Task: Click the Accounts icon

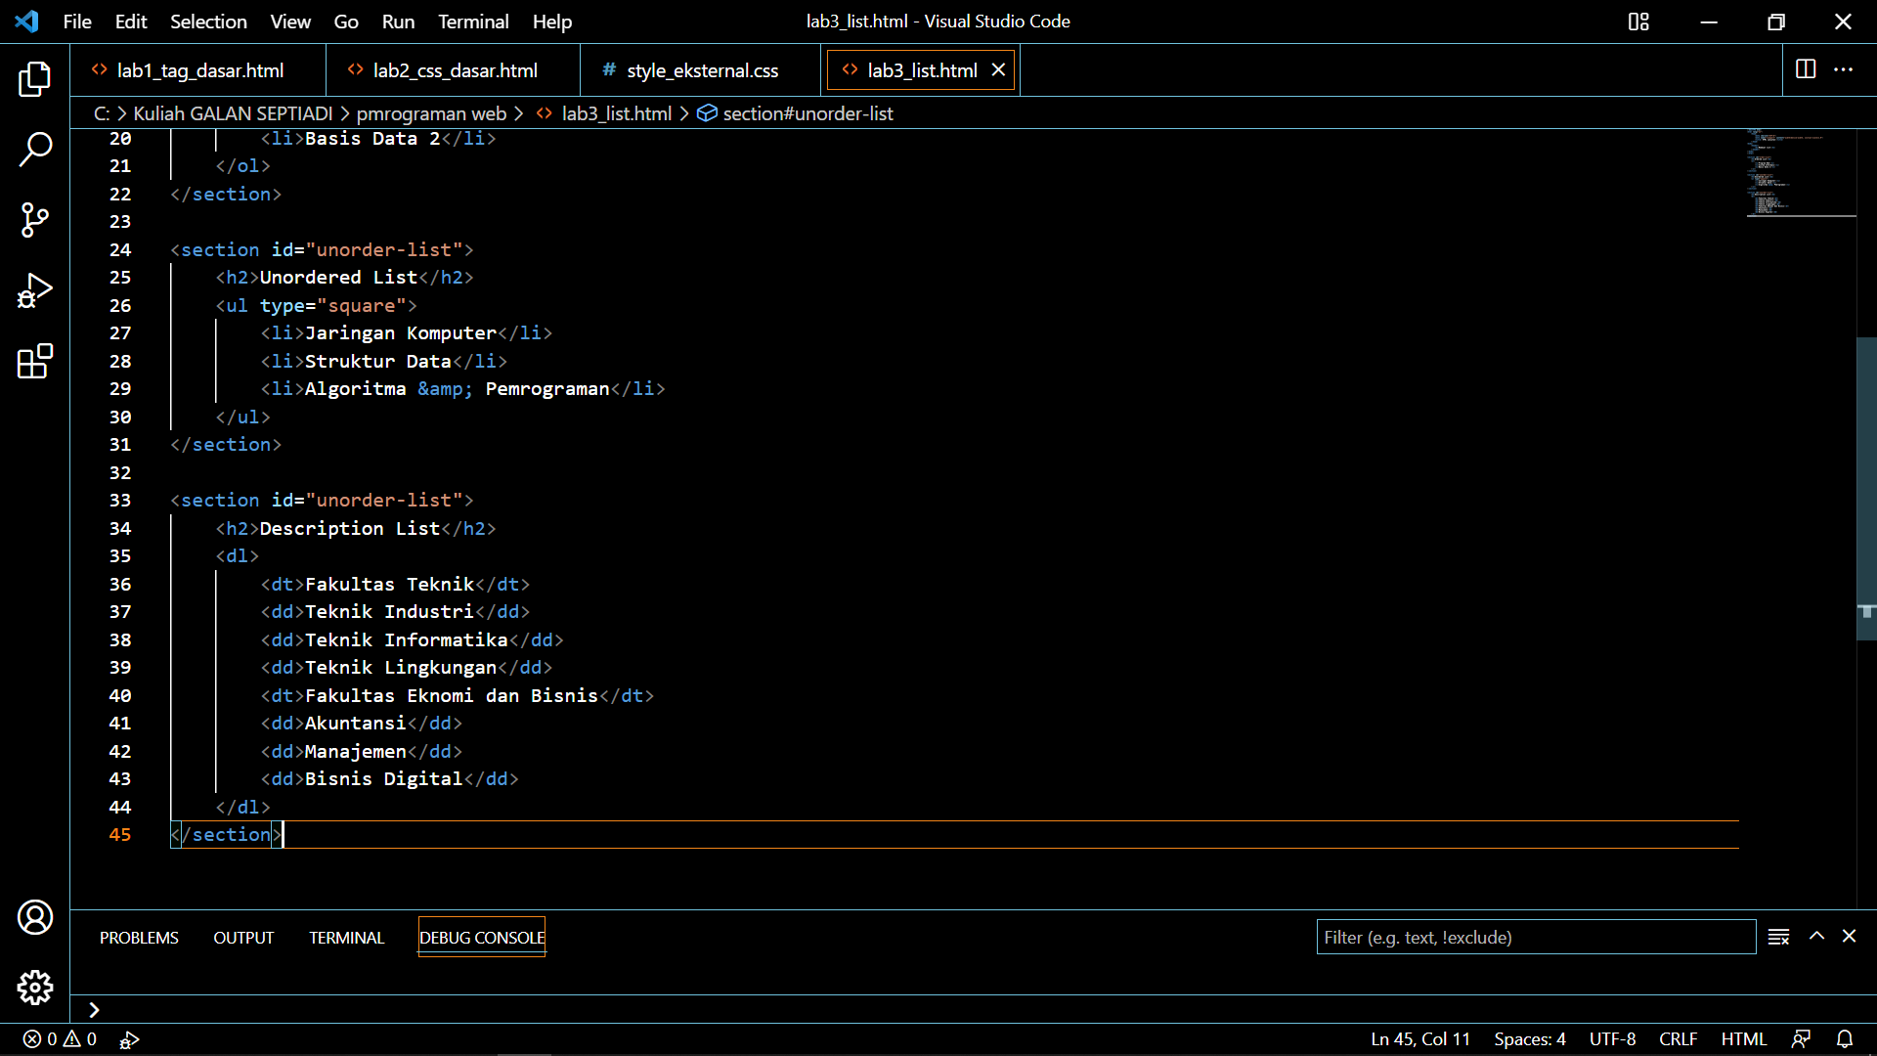Action: (x=35, y=917)
